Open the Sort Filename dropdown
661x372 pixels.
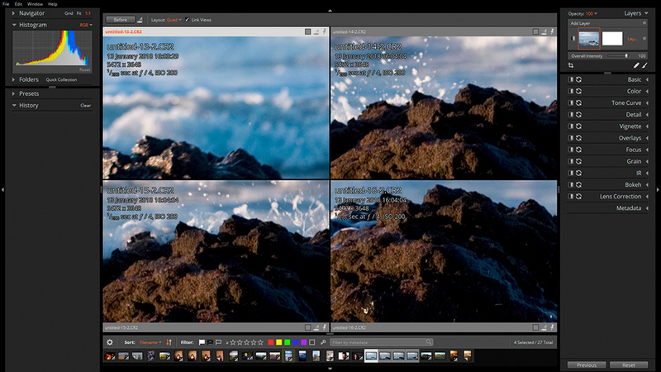coord(150,341)
